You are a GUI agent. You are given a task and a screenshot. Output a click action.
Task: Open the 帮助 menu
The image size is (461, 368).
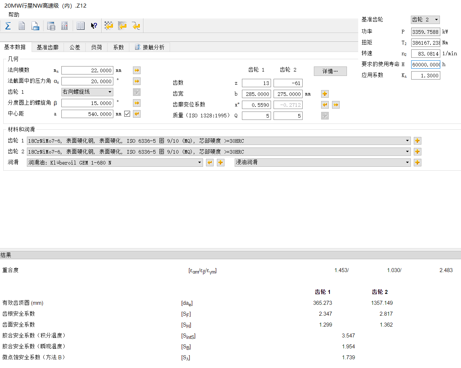tap(14, 15)
